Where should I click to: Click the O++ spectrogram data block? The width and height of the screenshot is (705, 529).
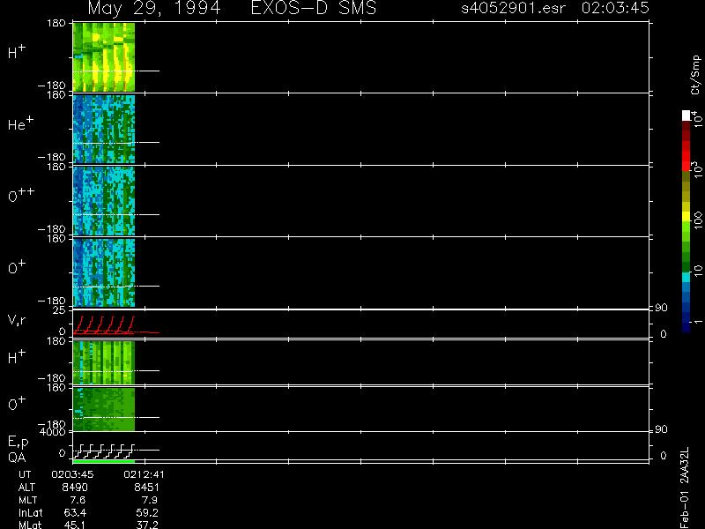tap(104, 201)
